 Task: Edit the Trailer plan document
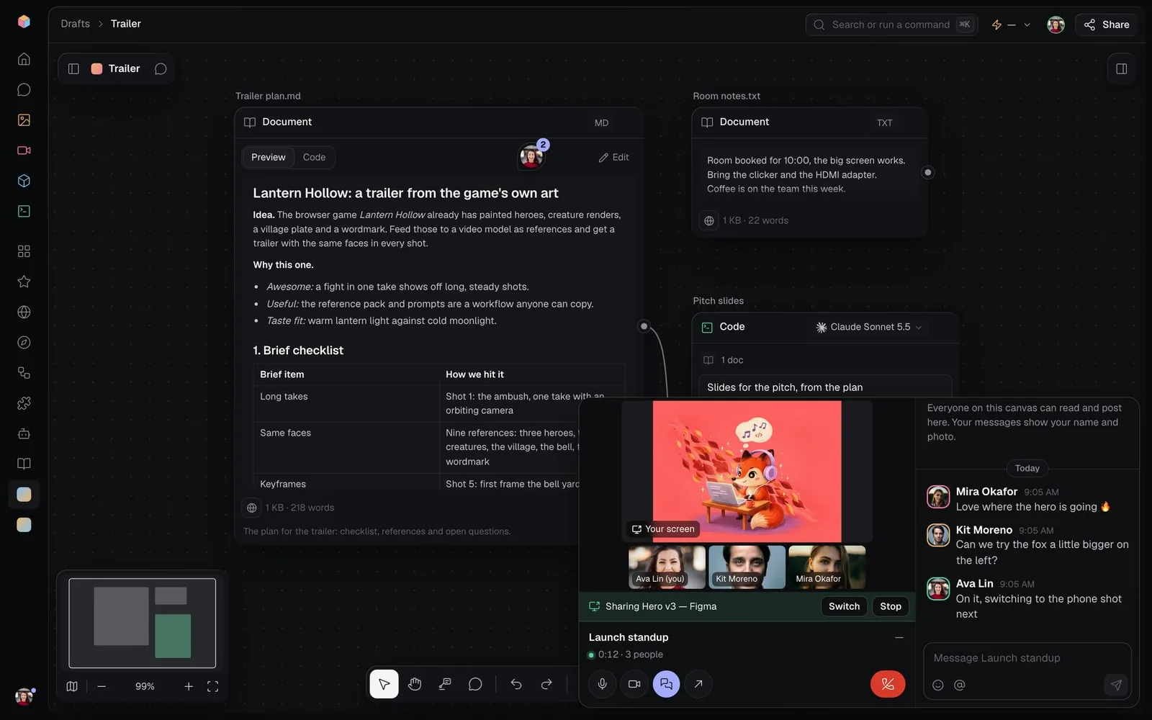613,157
